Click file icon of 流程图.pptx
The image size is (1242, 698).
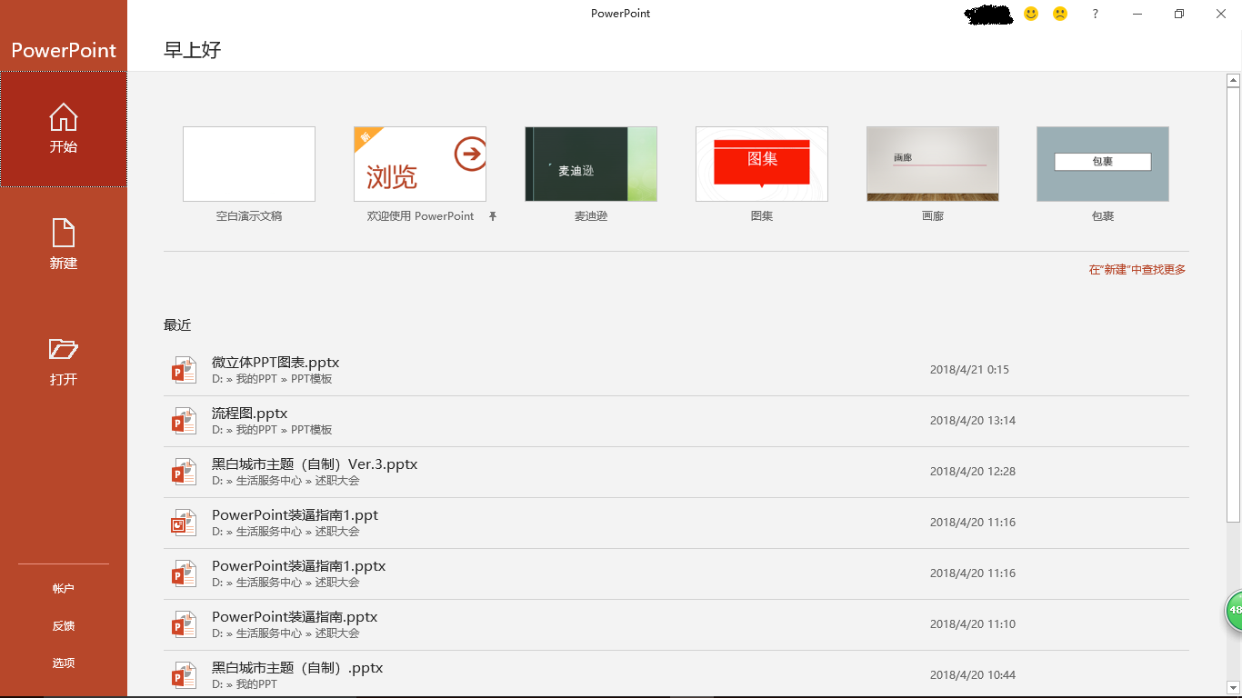coord(185,421)
